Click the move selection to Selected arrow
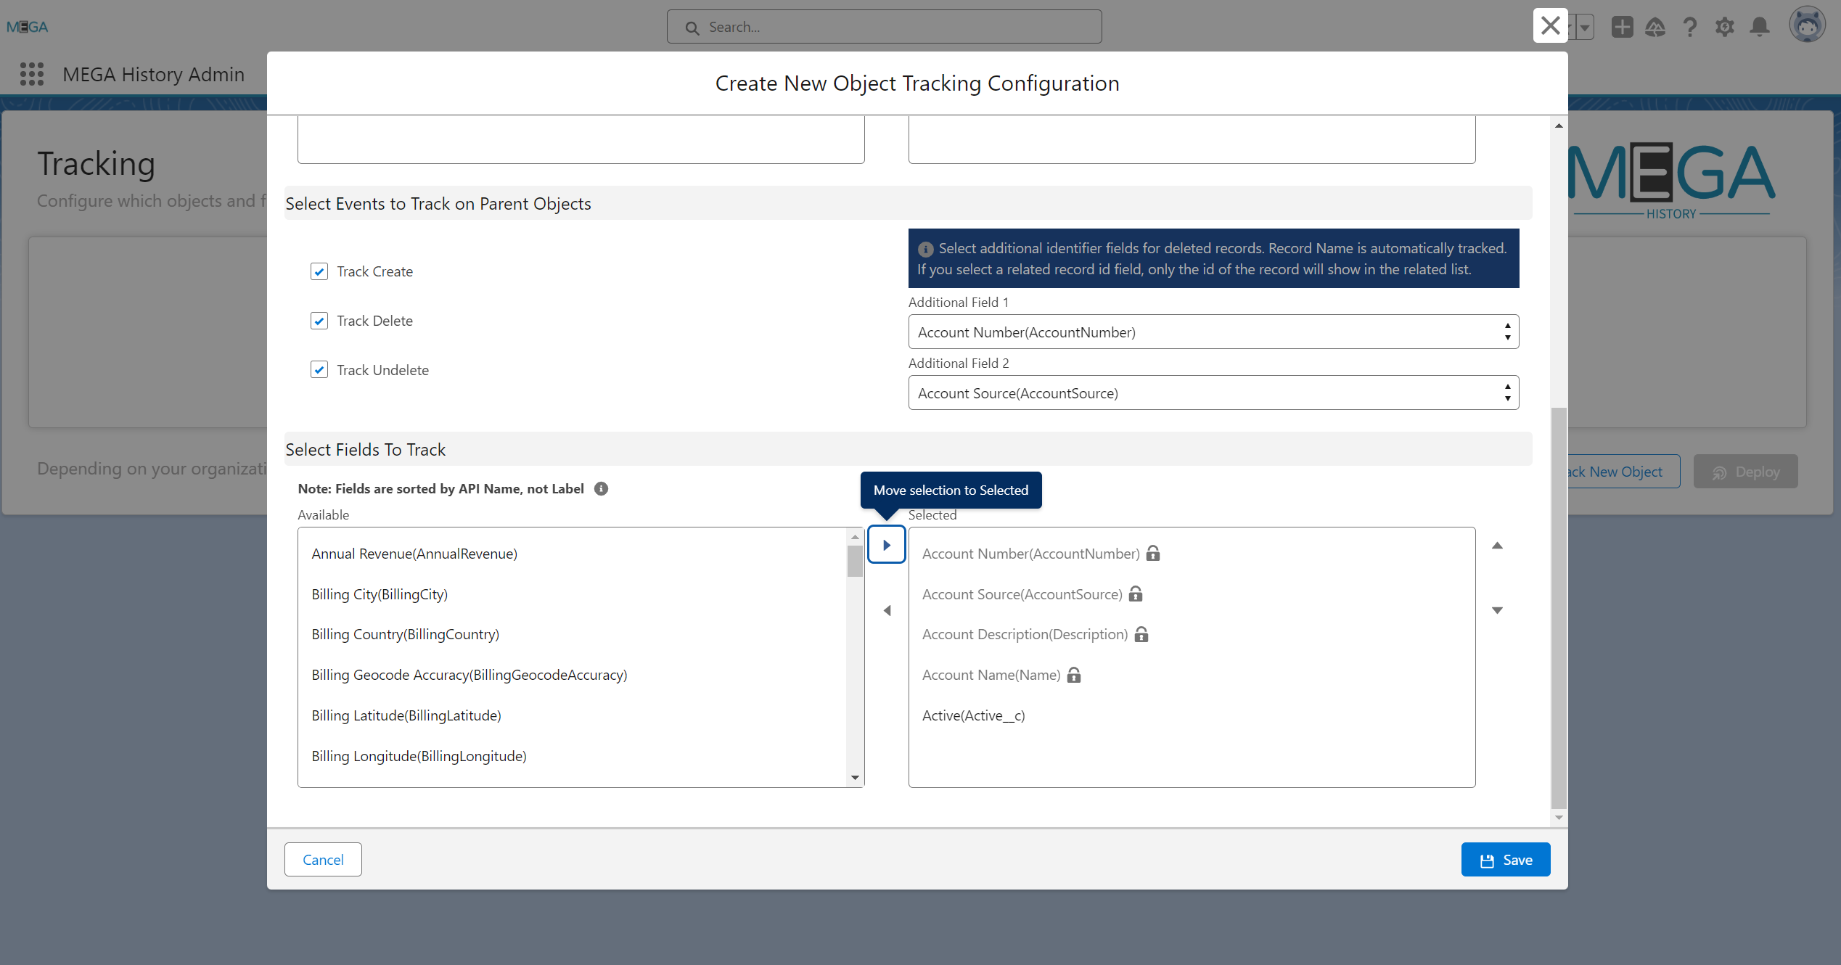 tap(886, 545)
